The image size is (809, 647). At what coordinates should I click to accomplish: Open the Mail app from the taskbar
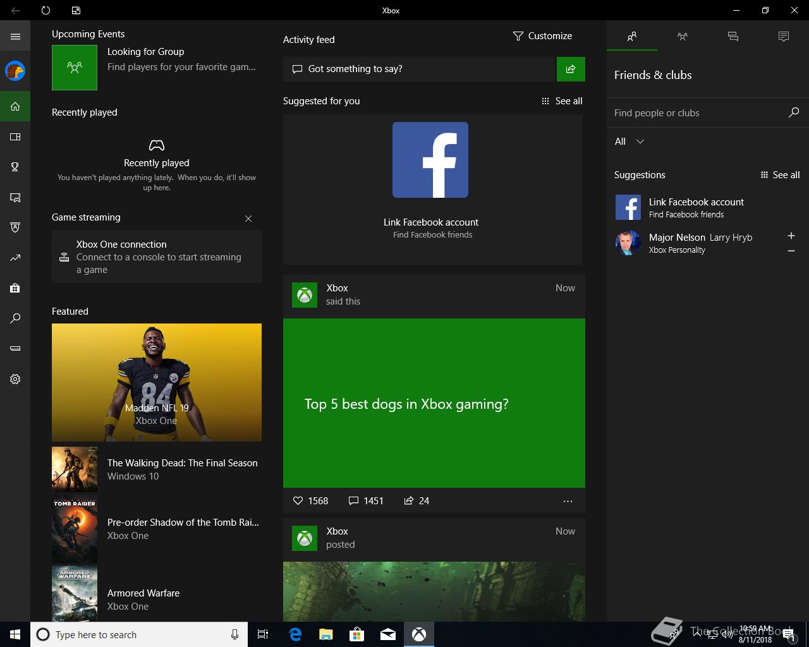[388, 634]
